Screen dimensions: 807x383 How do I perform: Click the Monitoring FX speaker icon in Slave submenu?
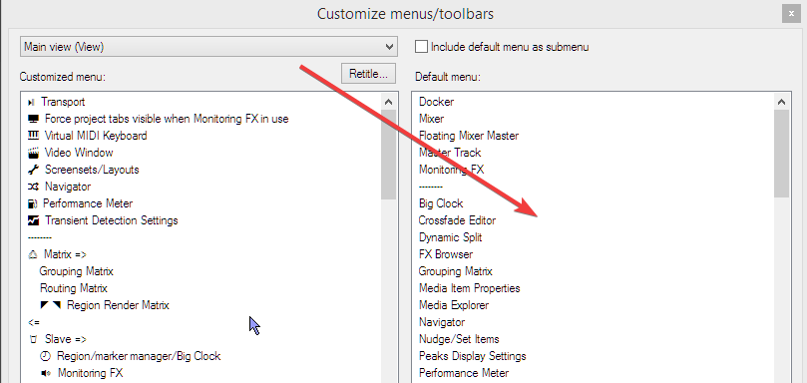[46, 373]
